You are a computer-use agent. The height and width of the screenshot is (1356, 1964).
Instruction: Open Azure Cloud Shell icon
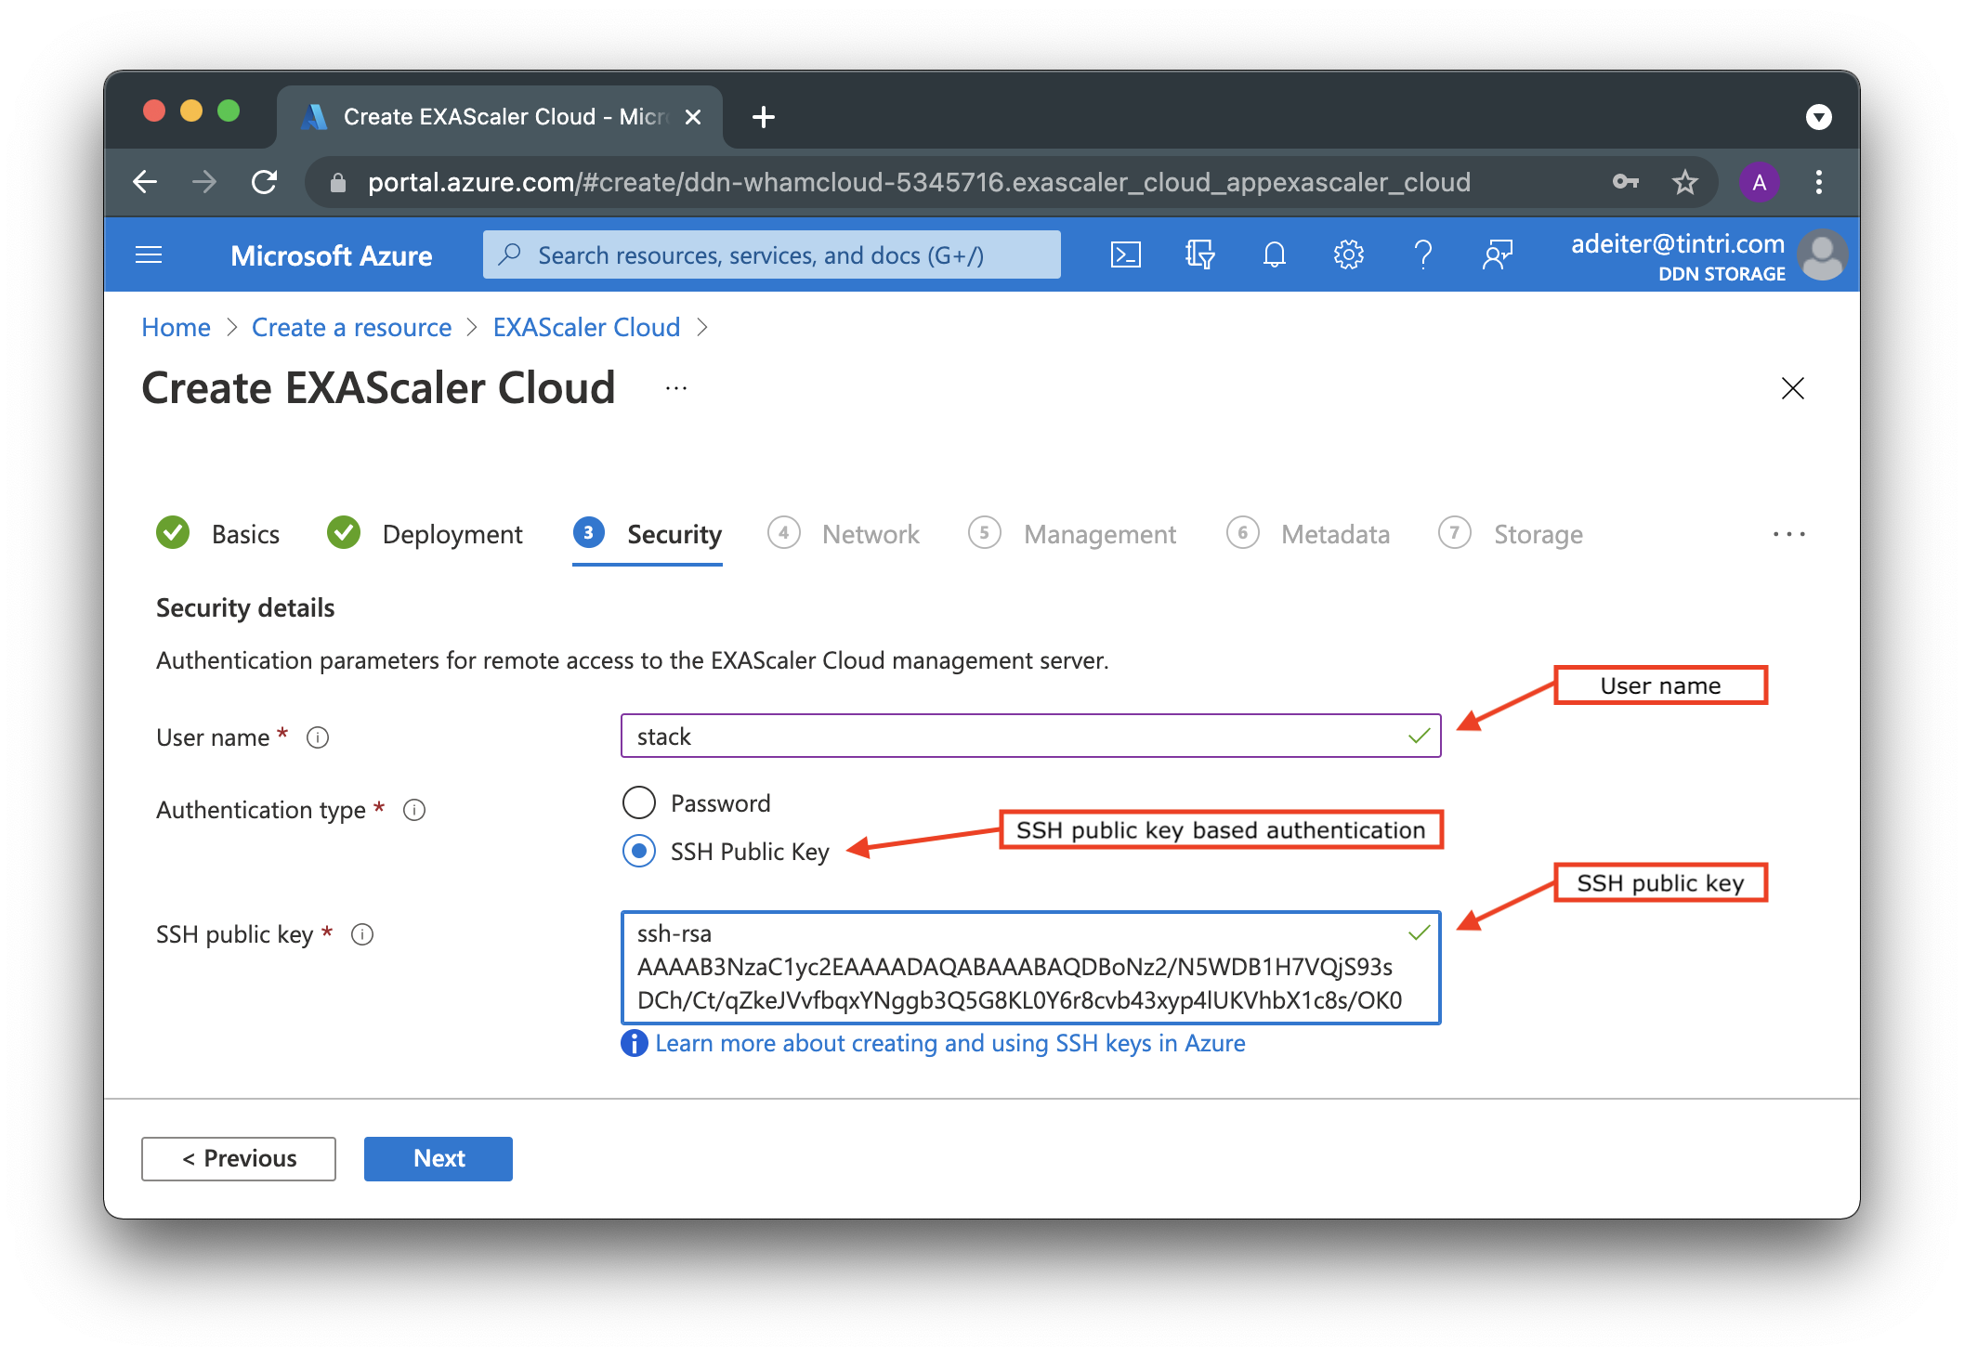click(1125, 254)
